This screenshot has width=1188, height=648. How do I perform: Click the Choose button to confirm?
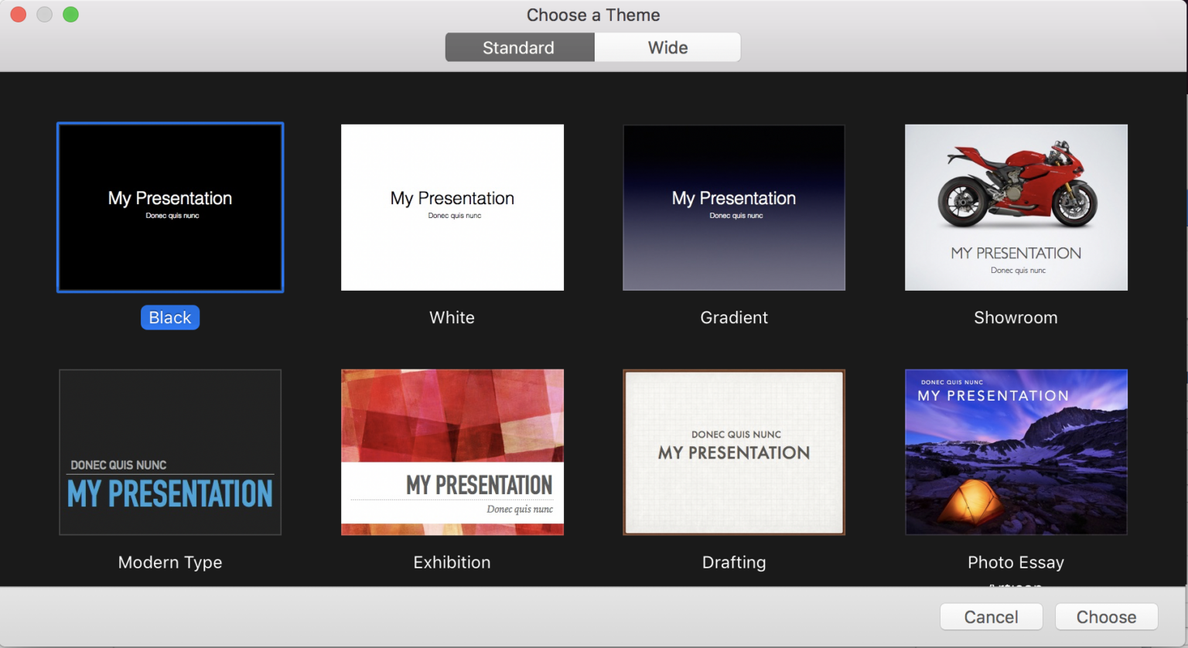click(1106, 616)
